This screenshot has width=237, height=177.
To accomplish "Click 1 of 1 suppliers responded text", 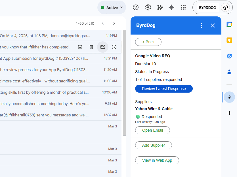I will click(158, 80).
